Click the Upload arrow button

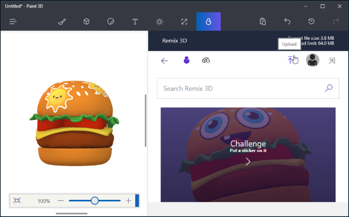[290, 60]
